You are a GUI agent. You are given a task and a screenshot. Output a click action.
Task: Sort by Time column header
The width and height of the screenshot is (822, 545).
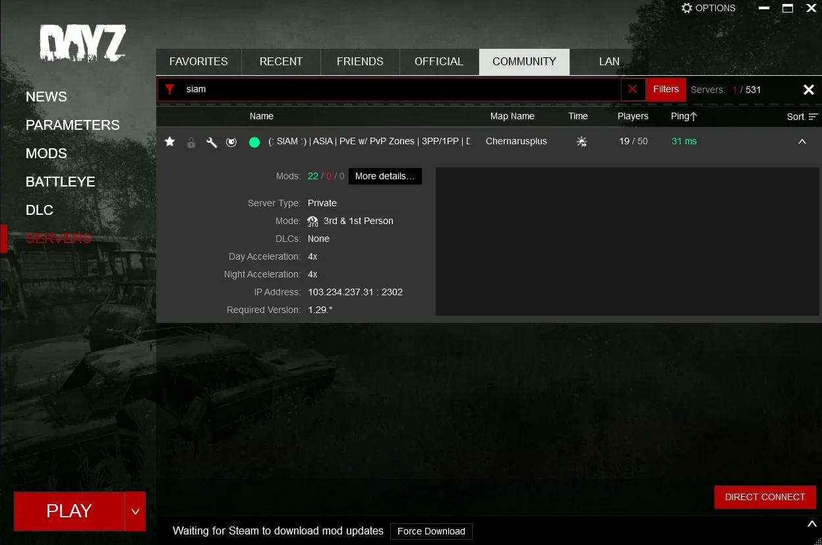(578, 116)
